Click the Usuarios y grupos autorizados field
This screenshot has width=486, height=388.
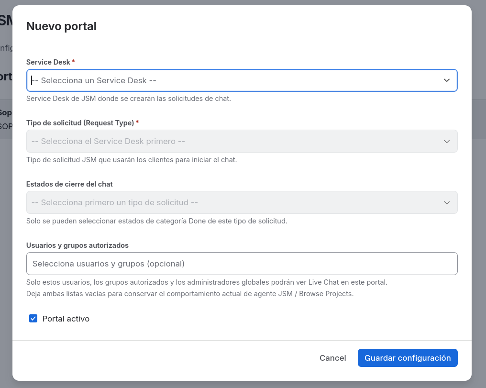pos(242,264)
